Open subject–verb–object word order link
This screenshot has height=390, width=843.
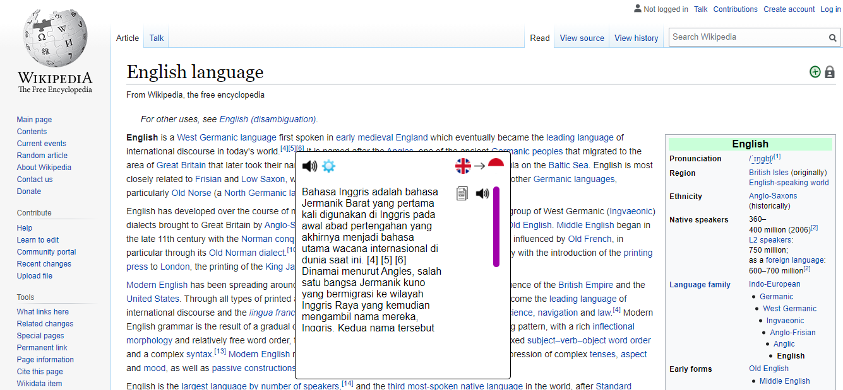589,340
